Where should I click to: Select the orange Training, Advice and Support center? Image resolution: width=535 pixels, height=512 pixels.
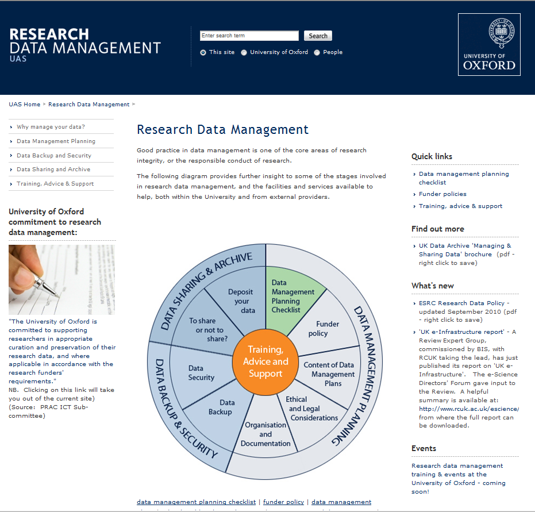[x=265, y=361]
